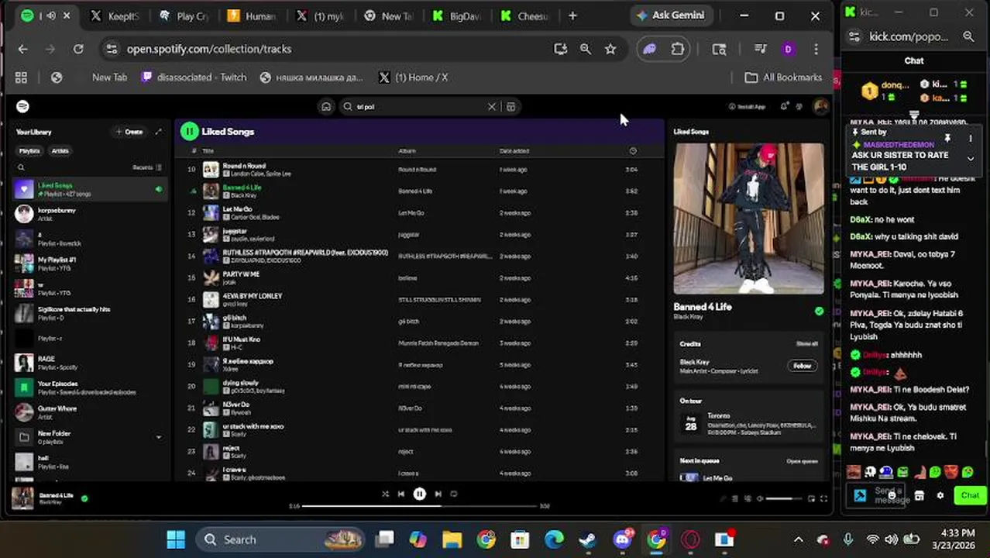Pause Liked Songs with the green button
This screenshot has height=558, width=990.
tap(189, 132)
